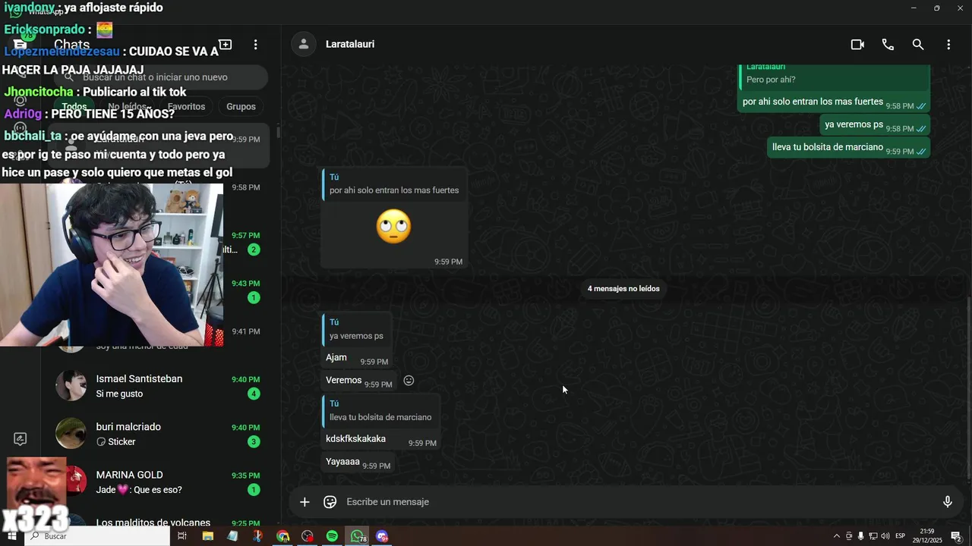Record a voice message with the microphone
Viewport: 972px width, 546px height.
pos(948,502)
